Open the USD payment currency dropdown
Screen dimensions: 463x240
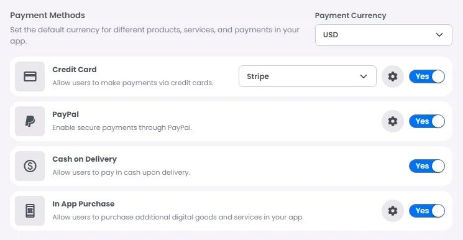click(x=383, y=35)
